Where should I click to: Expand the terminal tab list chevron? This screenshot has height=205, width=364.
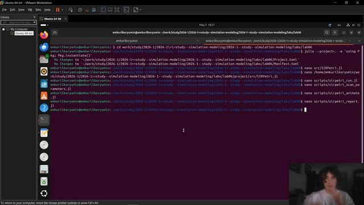click(359, 41)
